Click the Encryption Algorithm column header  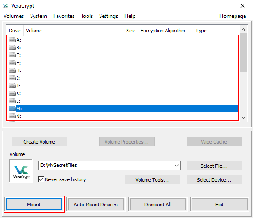pyautogui.click(x=166, y=31)
